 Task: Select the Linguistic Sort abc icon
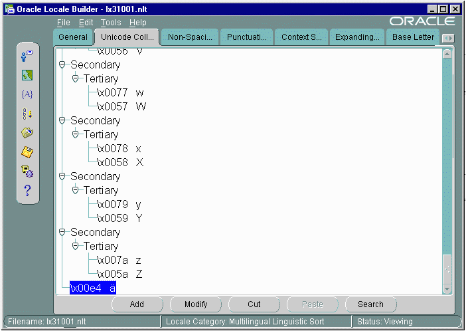(27, 114)
